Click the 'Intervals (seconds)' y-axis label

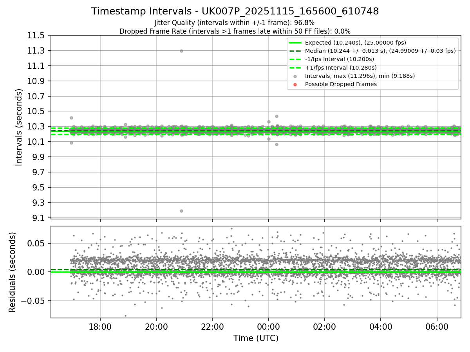pyautogui.click(x=19, y=127)
